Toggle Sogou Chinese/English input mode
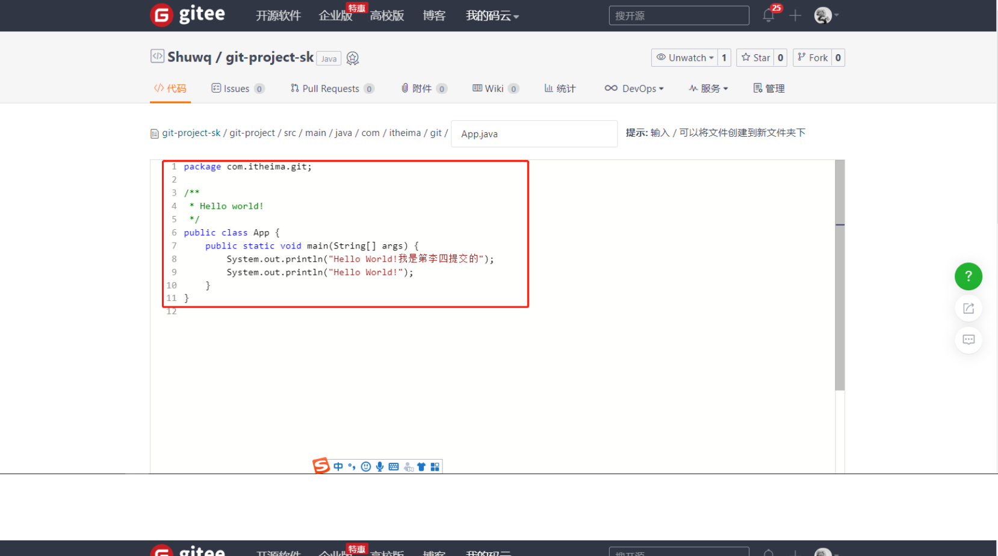The height and width of the screenshot is (556, 998). point(338,466)
